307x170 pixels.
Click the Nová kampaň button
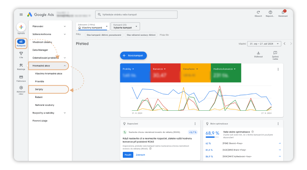pos(133,55)
